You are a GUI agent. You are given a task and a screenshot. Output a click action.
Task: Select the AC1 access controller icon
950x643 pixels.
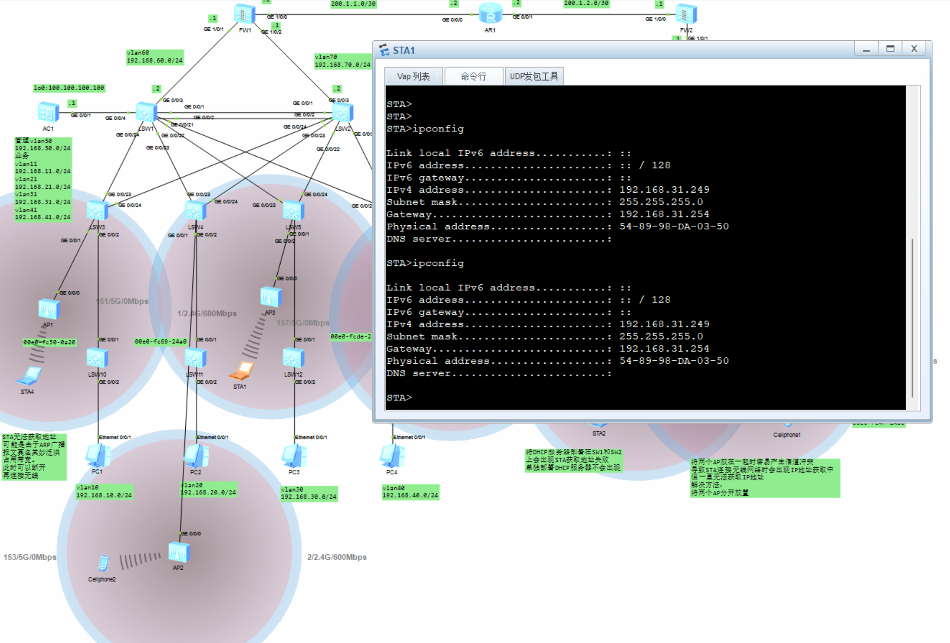(x=48, y=113)
